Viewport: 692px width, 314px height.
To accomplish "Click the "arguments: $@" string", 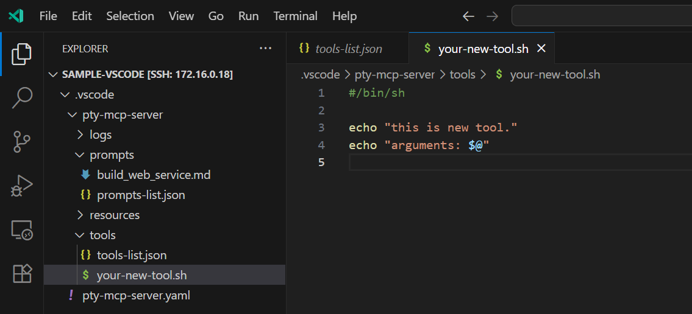I will coord(437,145).
